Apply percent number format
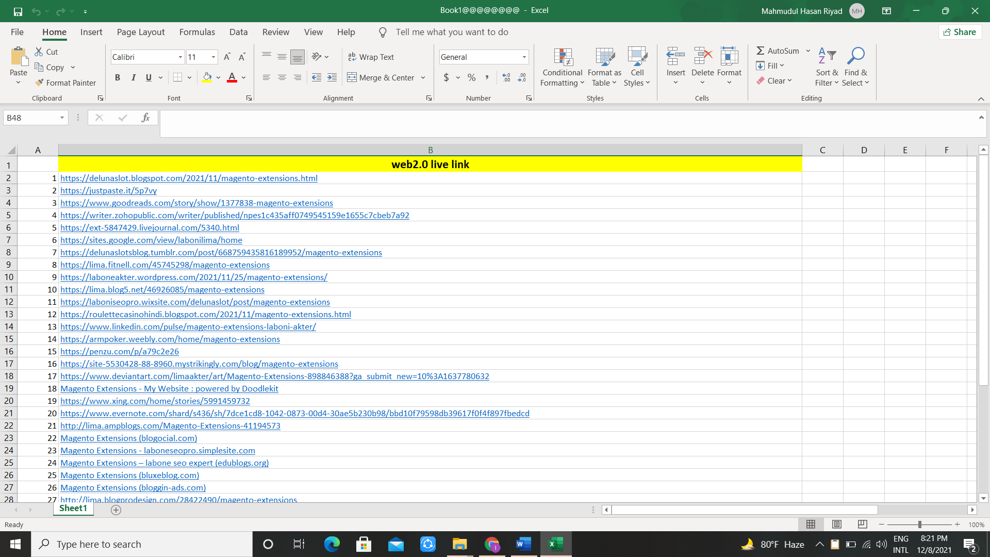This screenshot has width=990, height=557. [471, 77]
